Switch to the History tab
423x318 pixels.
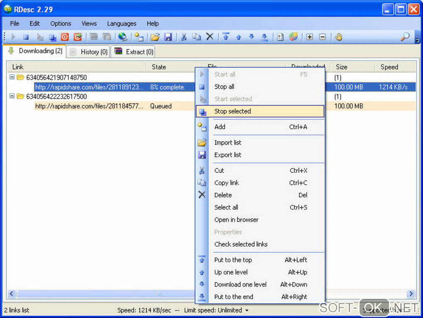(x=89, y=52)
